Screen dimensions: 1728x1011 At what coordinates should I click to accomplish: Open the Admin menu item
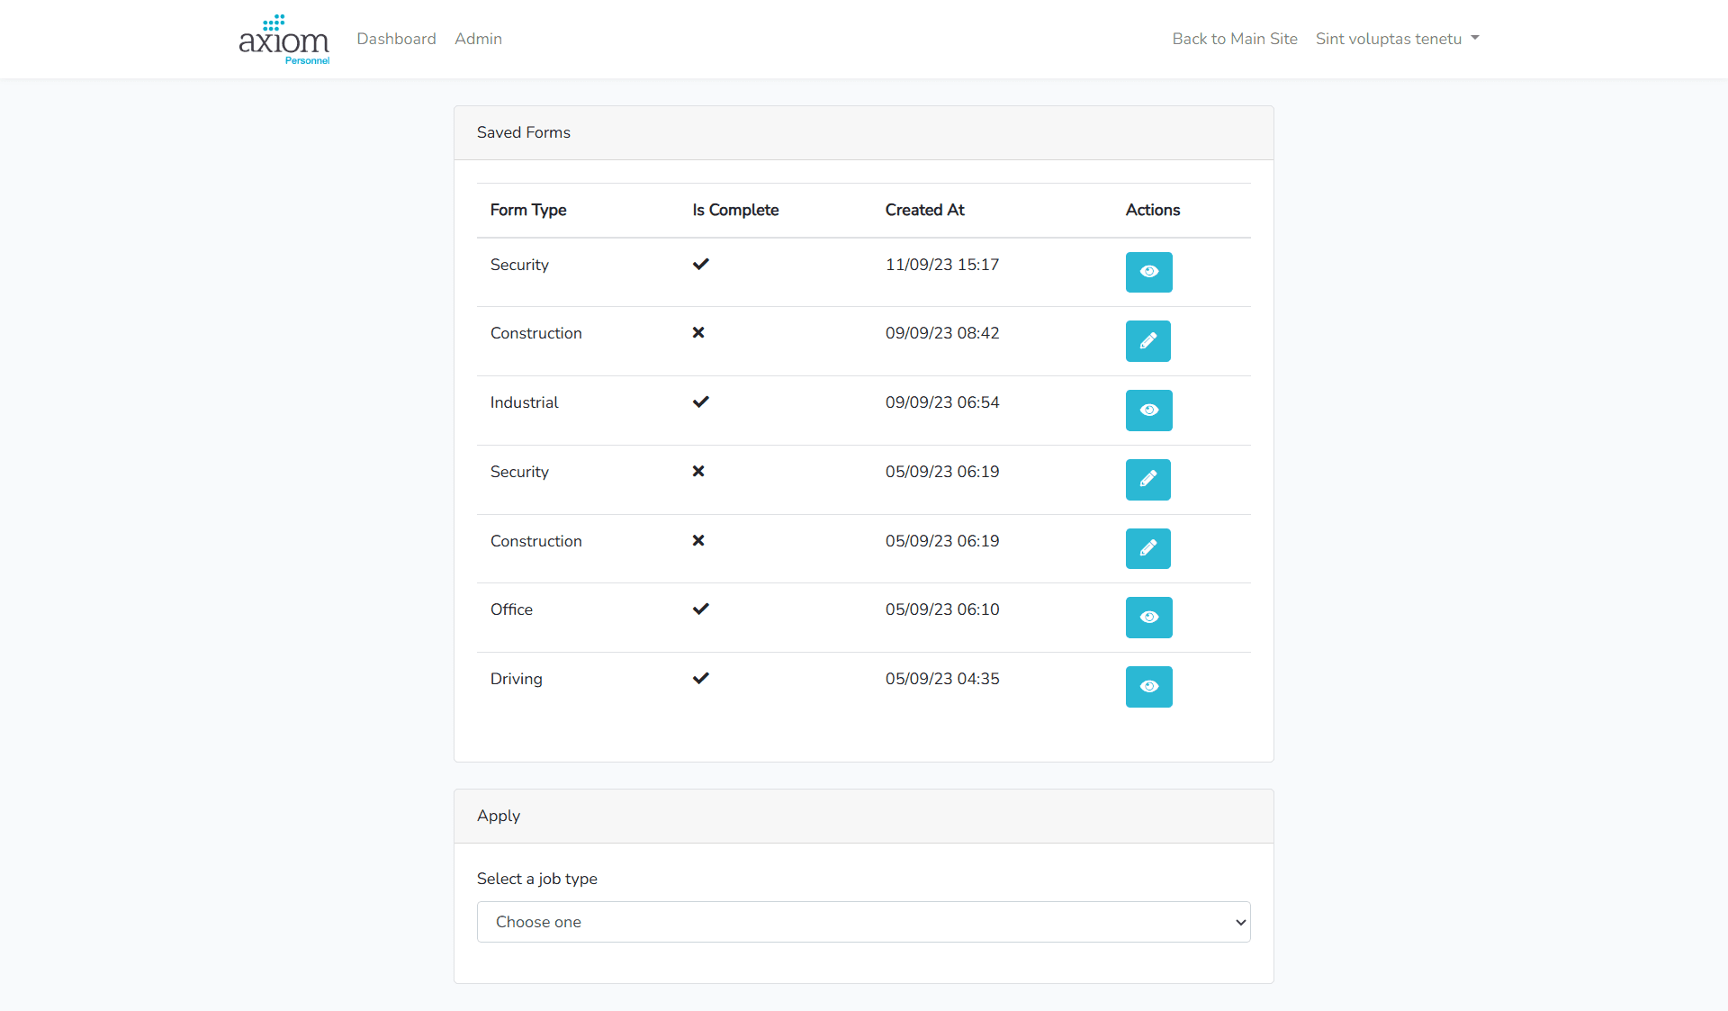(x=478, y=39)
